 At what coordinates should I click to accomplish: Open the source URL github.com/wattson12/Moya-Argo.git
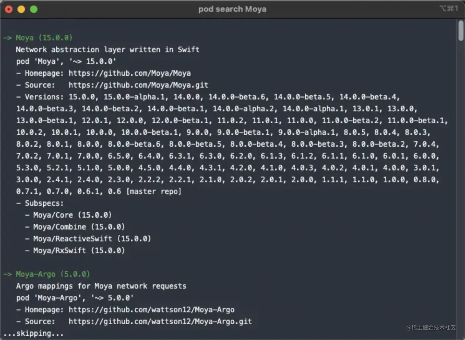point(160,321)
